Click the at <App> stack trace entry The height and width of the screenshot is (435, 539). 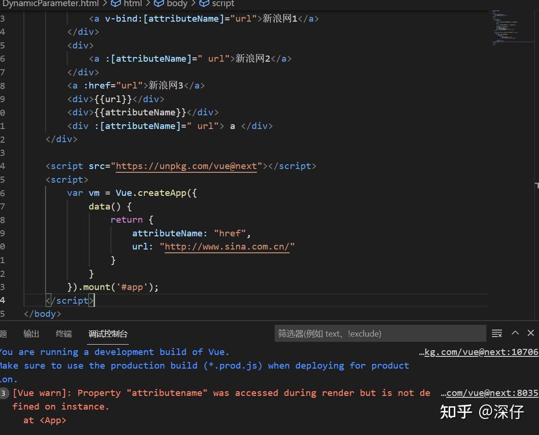pos(45,420)
